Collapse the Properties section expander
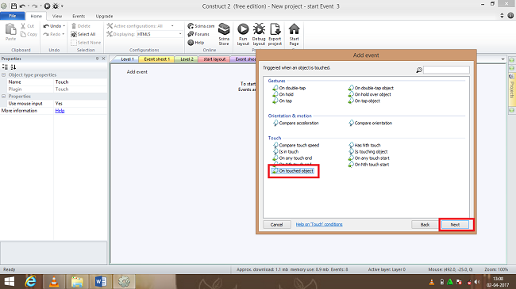 4,97
